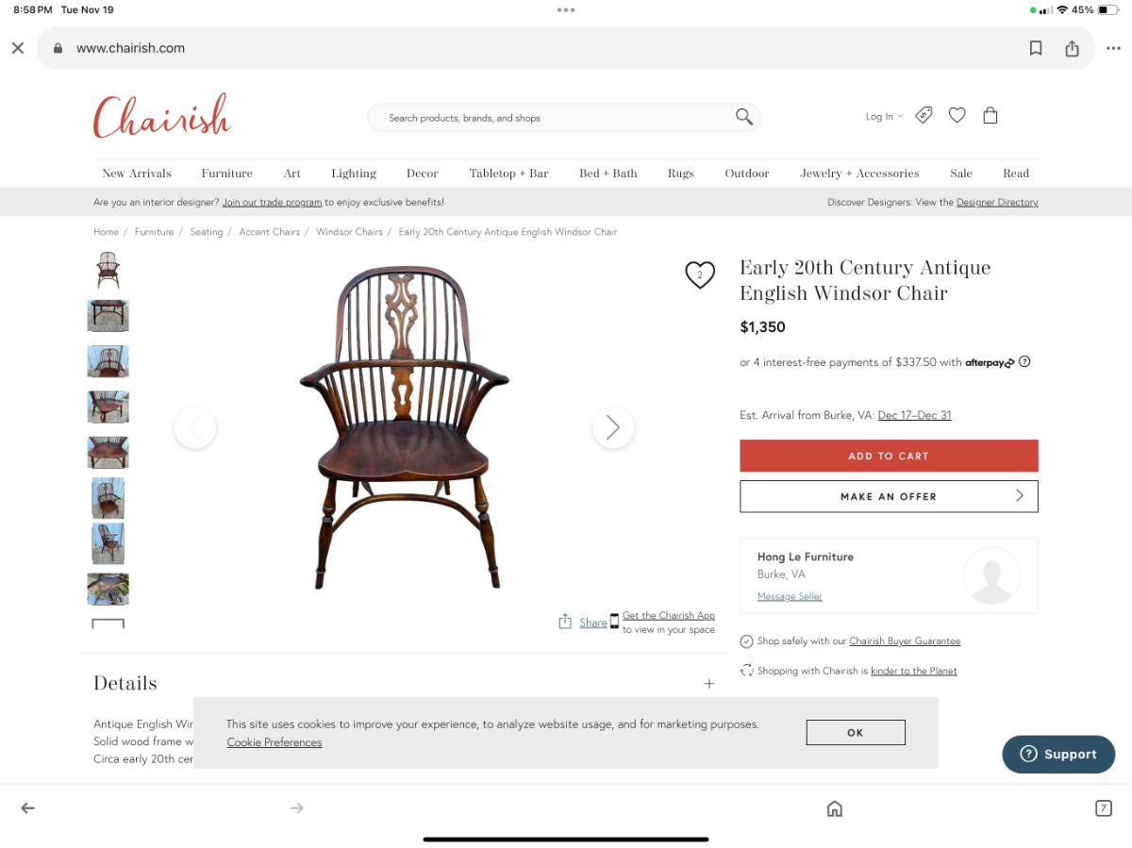
Task: Click the Add to Cart button
Action: [x=889, y=456]
